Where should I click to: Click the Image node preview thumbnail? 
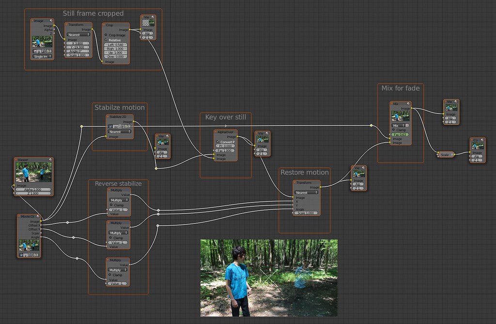click(x=42, y=42)
